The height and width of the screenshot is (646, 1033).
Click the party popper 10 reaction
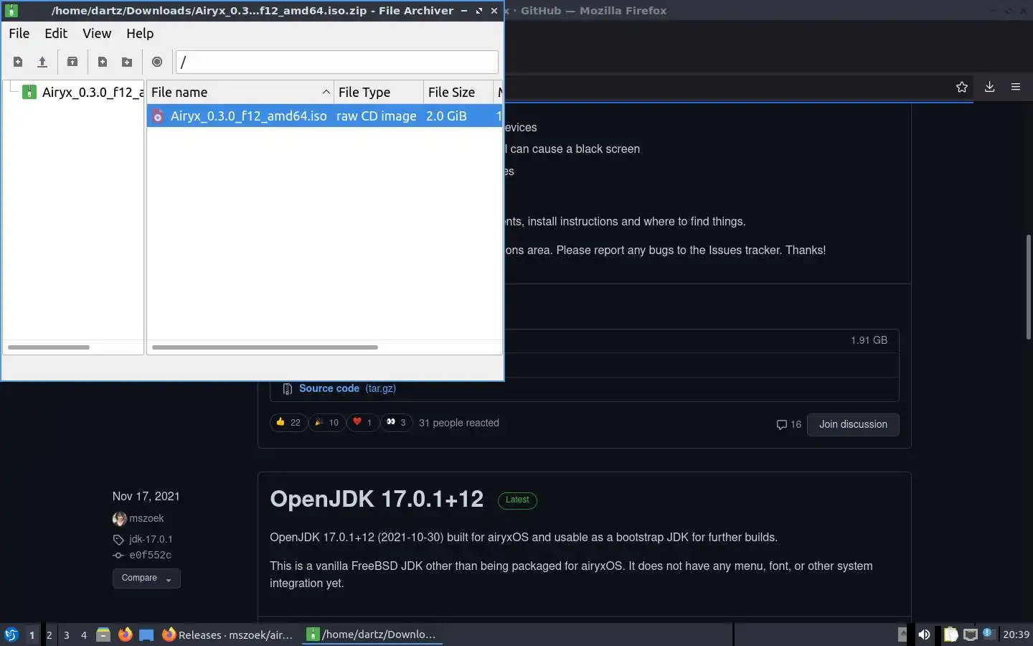(x=327, y=422)
